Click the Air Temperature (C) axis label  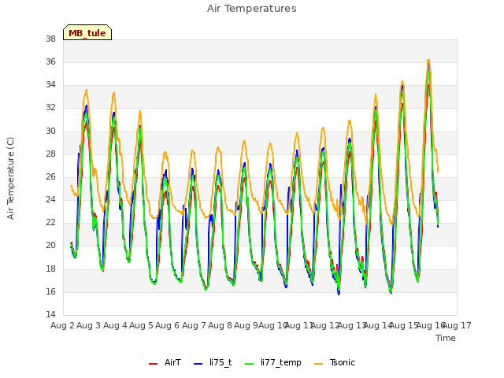pos(10,178)
